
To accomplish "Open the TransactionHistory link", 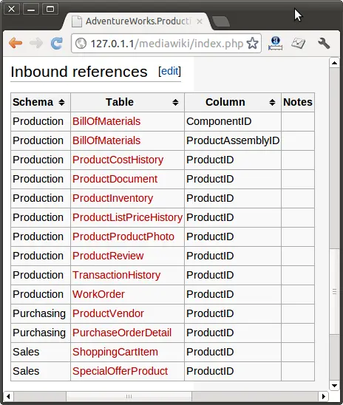I will pyautogui.click(x=116, y=275).
